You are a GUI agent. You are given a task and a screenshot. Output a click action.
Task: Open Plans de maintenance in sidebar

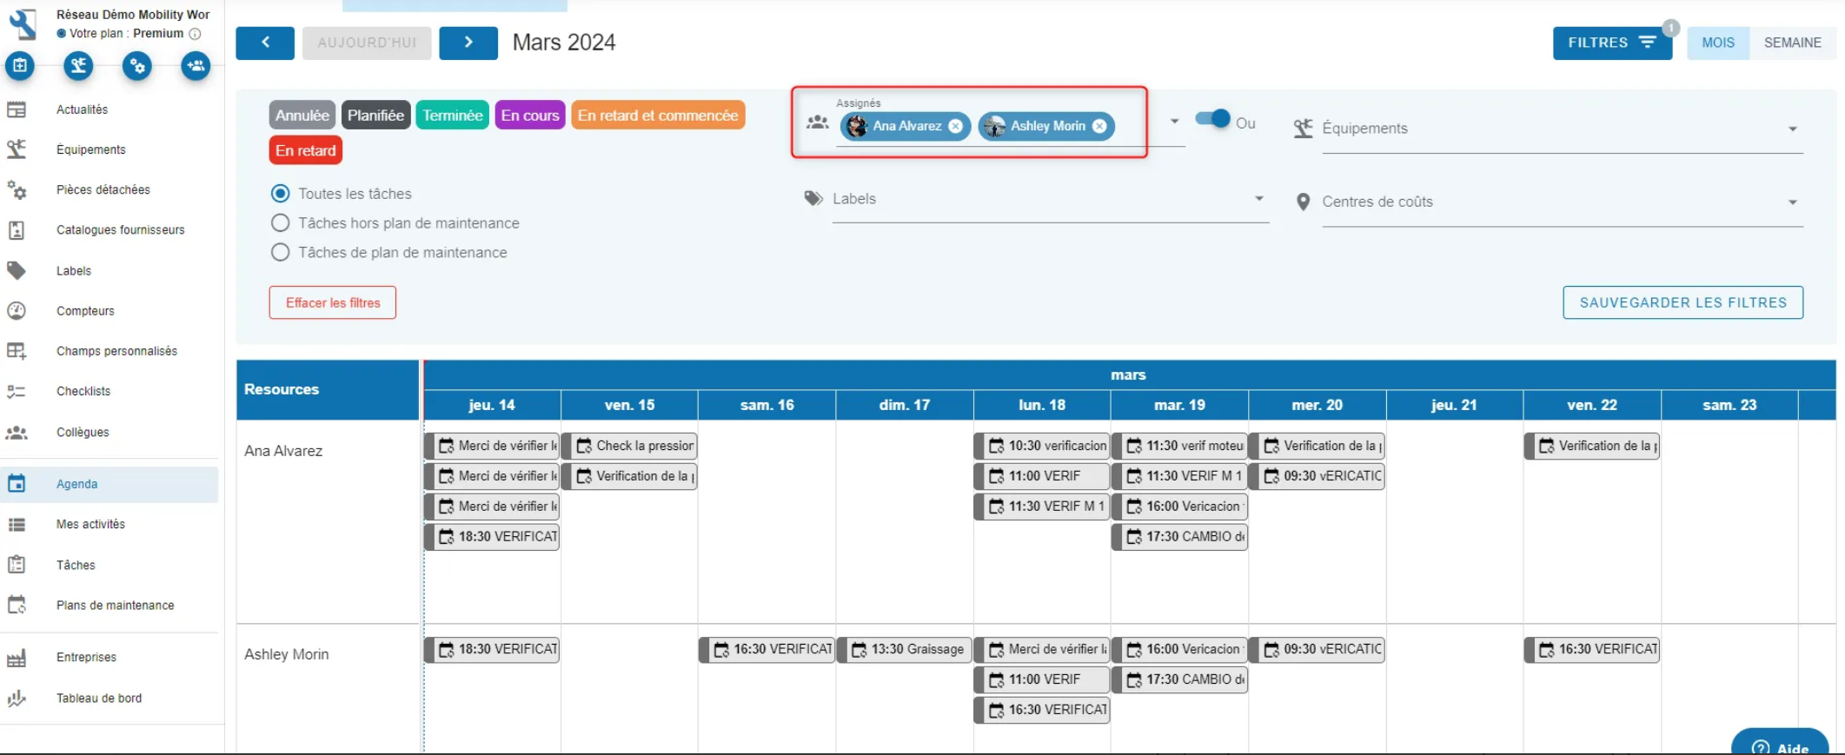pos(115,606)
